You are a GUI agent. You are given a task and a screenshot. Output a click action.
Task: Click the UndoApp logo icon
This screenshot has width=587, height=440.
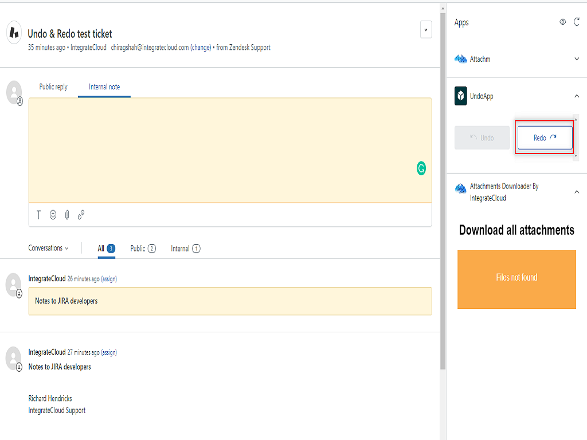coord(461,96)
